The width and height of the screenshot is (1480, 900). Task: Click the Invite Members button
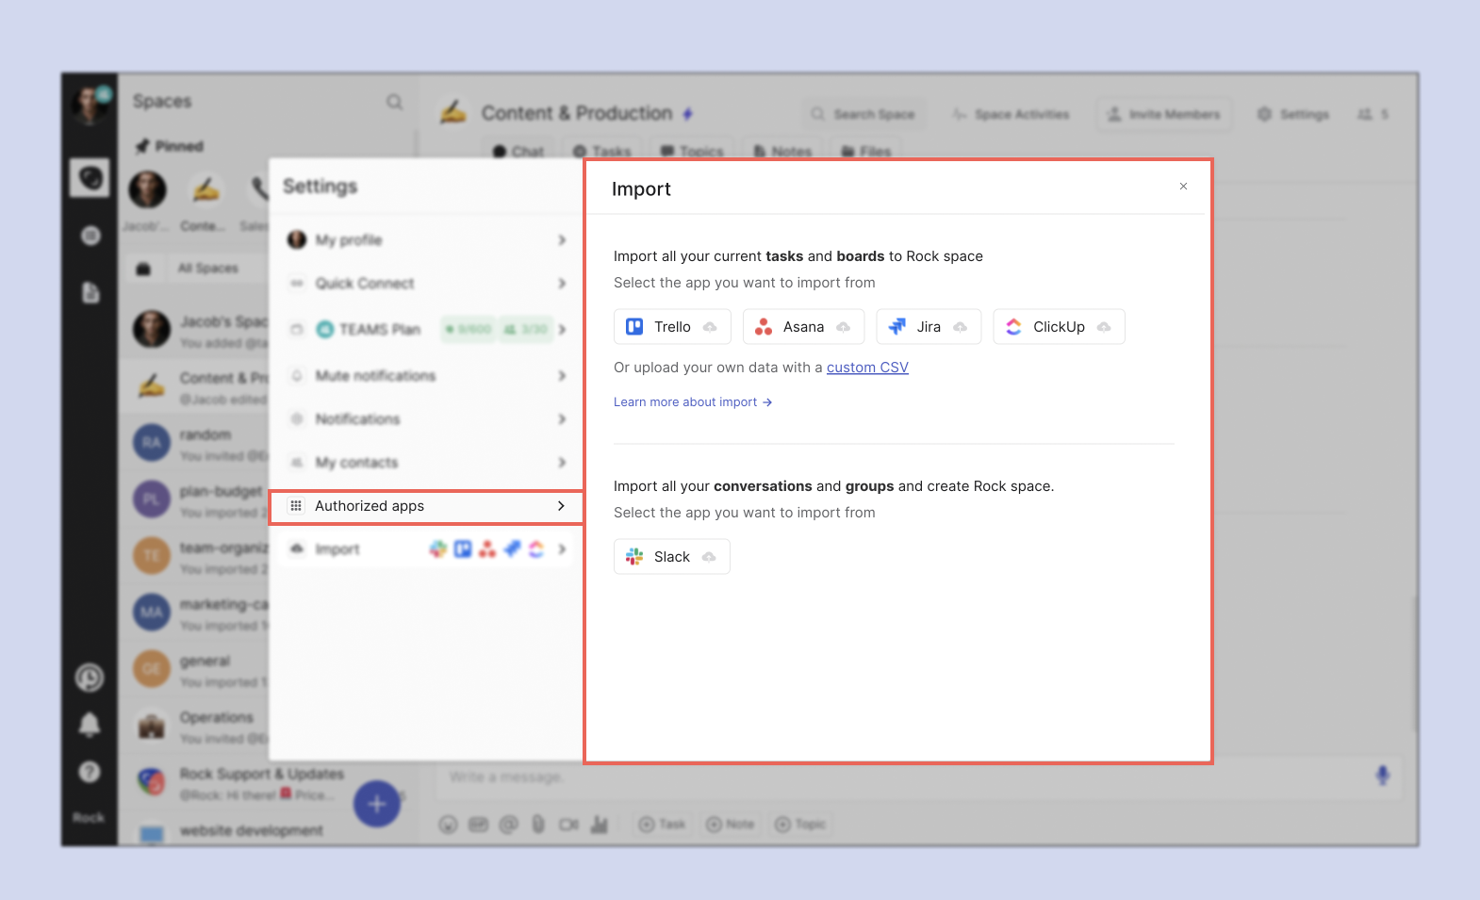coord(1164,114)
